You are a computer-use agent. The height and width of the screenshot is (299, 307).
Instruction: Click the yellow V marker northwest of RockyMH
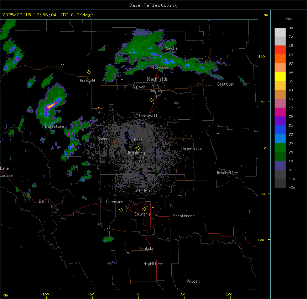[62, 65]
